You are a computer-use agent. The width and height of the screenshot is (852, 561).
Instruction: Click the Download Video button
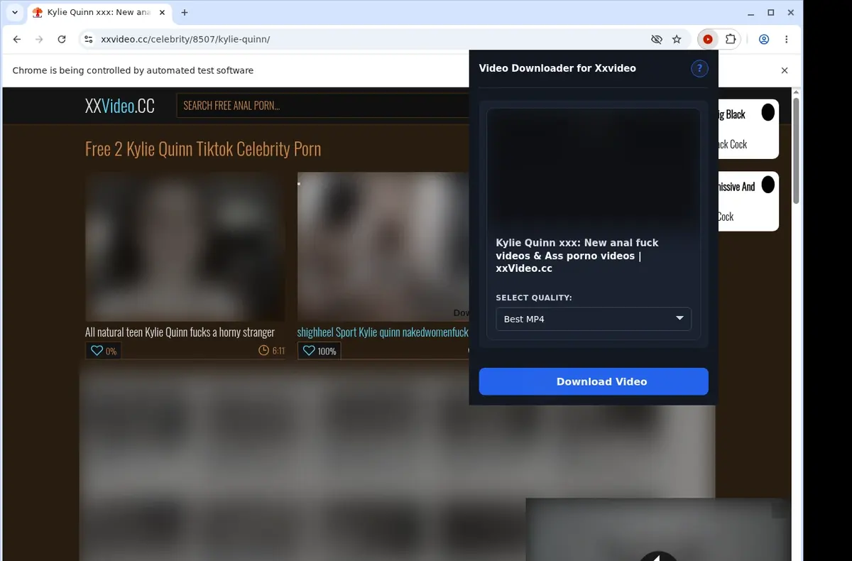tap(594, 381)
